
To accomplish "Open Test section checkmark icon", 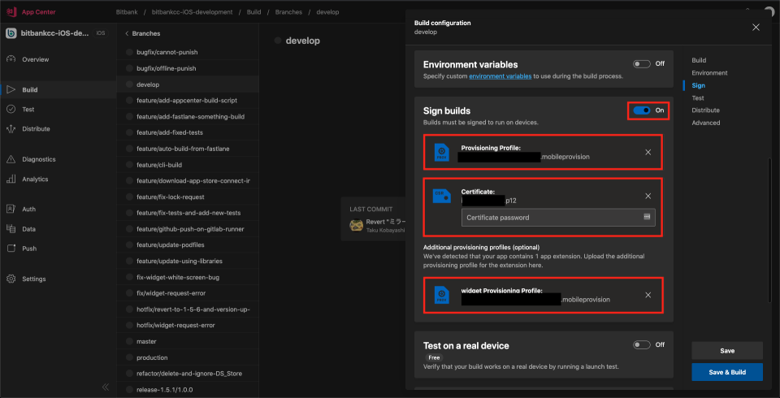I will (x=11, y=109).
